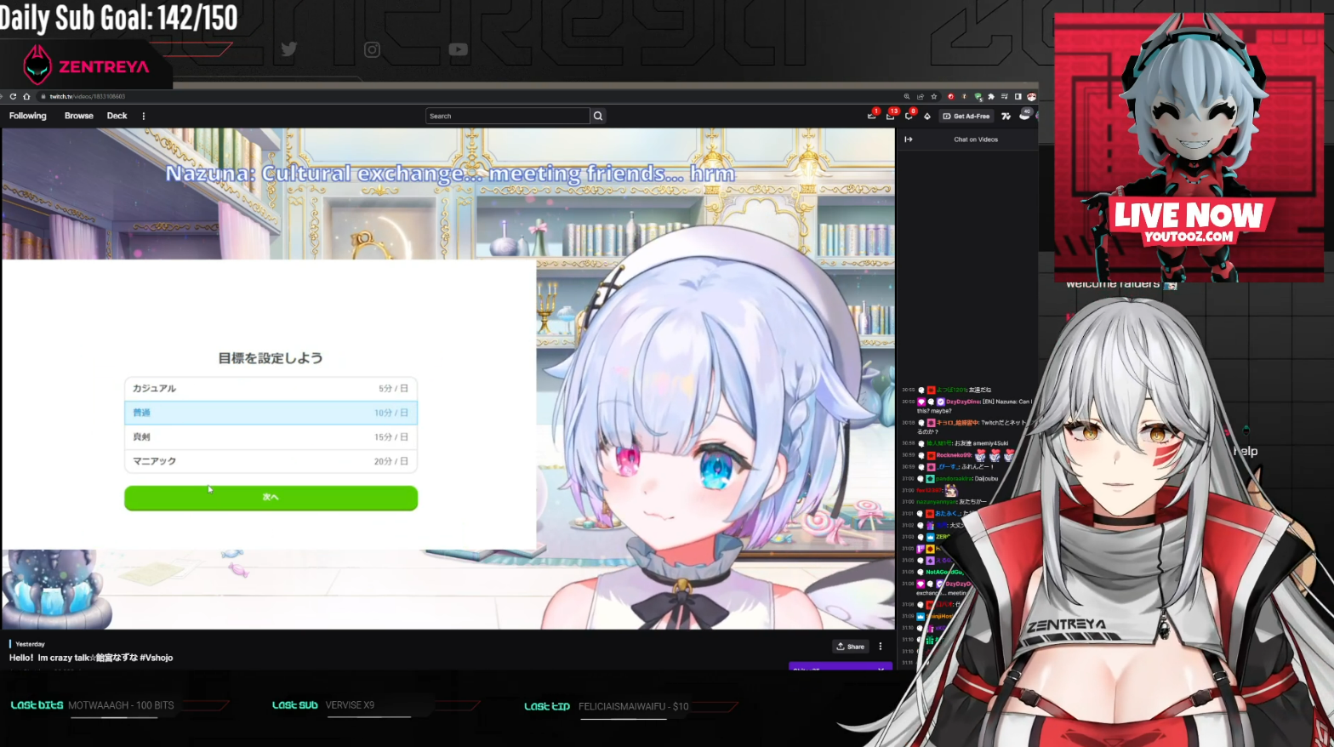Screen dimensions: 1334x747
Task: Click the Twitch search magnifier button
Action: 598,116
